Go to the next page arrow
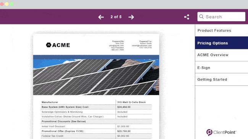Screen dimensions: 248x139 coord(131,17)
